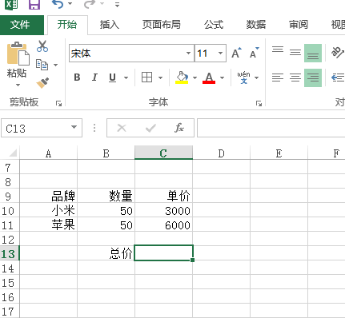The width and height of the screenshot is (345, 318).
Task: Open the 字体 font dialog launcher
Action: pyautogui.click(x=259, y=104)
